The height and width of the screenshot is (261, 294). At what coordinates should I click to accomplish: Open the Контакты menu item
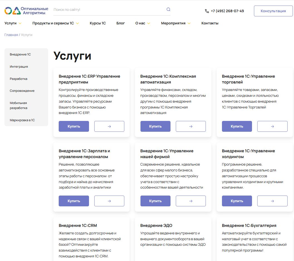click(210, 23)
